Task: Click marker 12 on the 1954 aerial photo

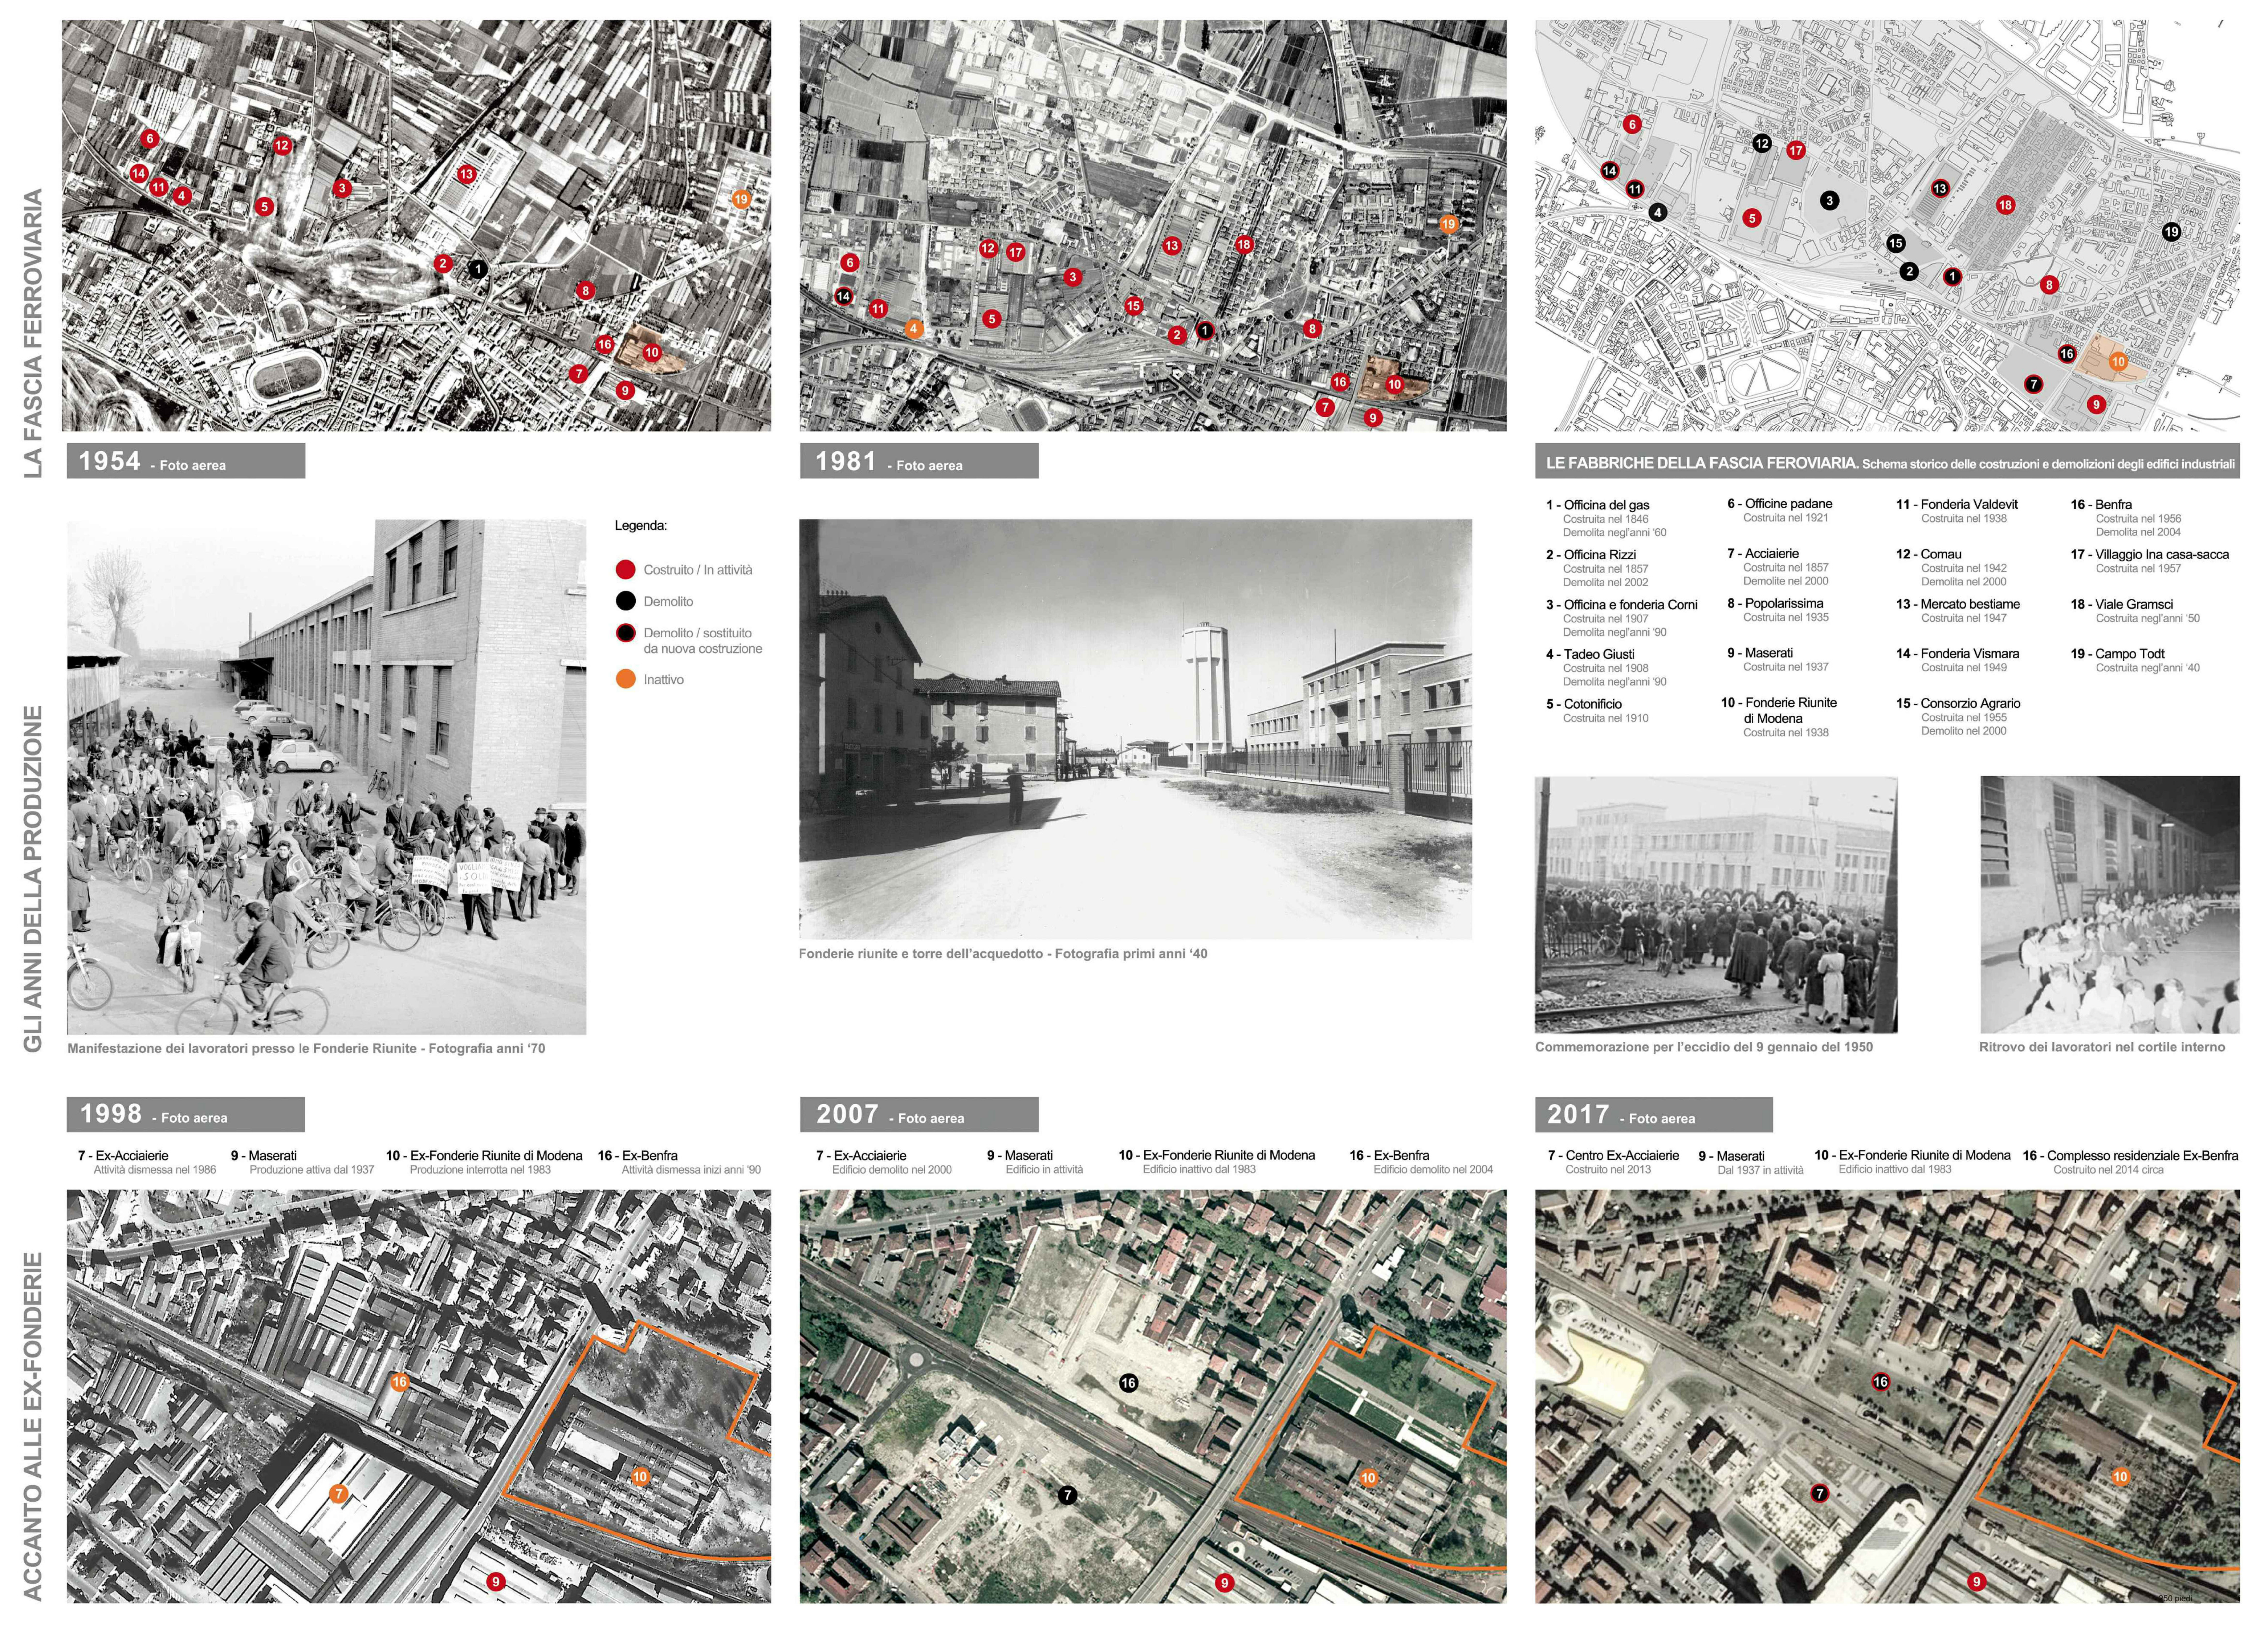Action: (x=282, y=146)
